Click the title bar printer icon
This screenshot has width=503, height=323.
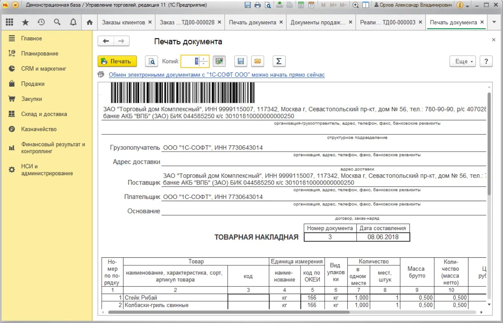pos(257,5)
